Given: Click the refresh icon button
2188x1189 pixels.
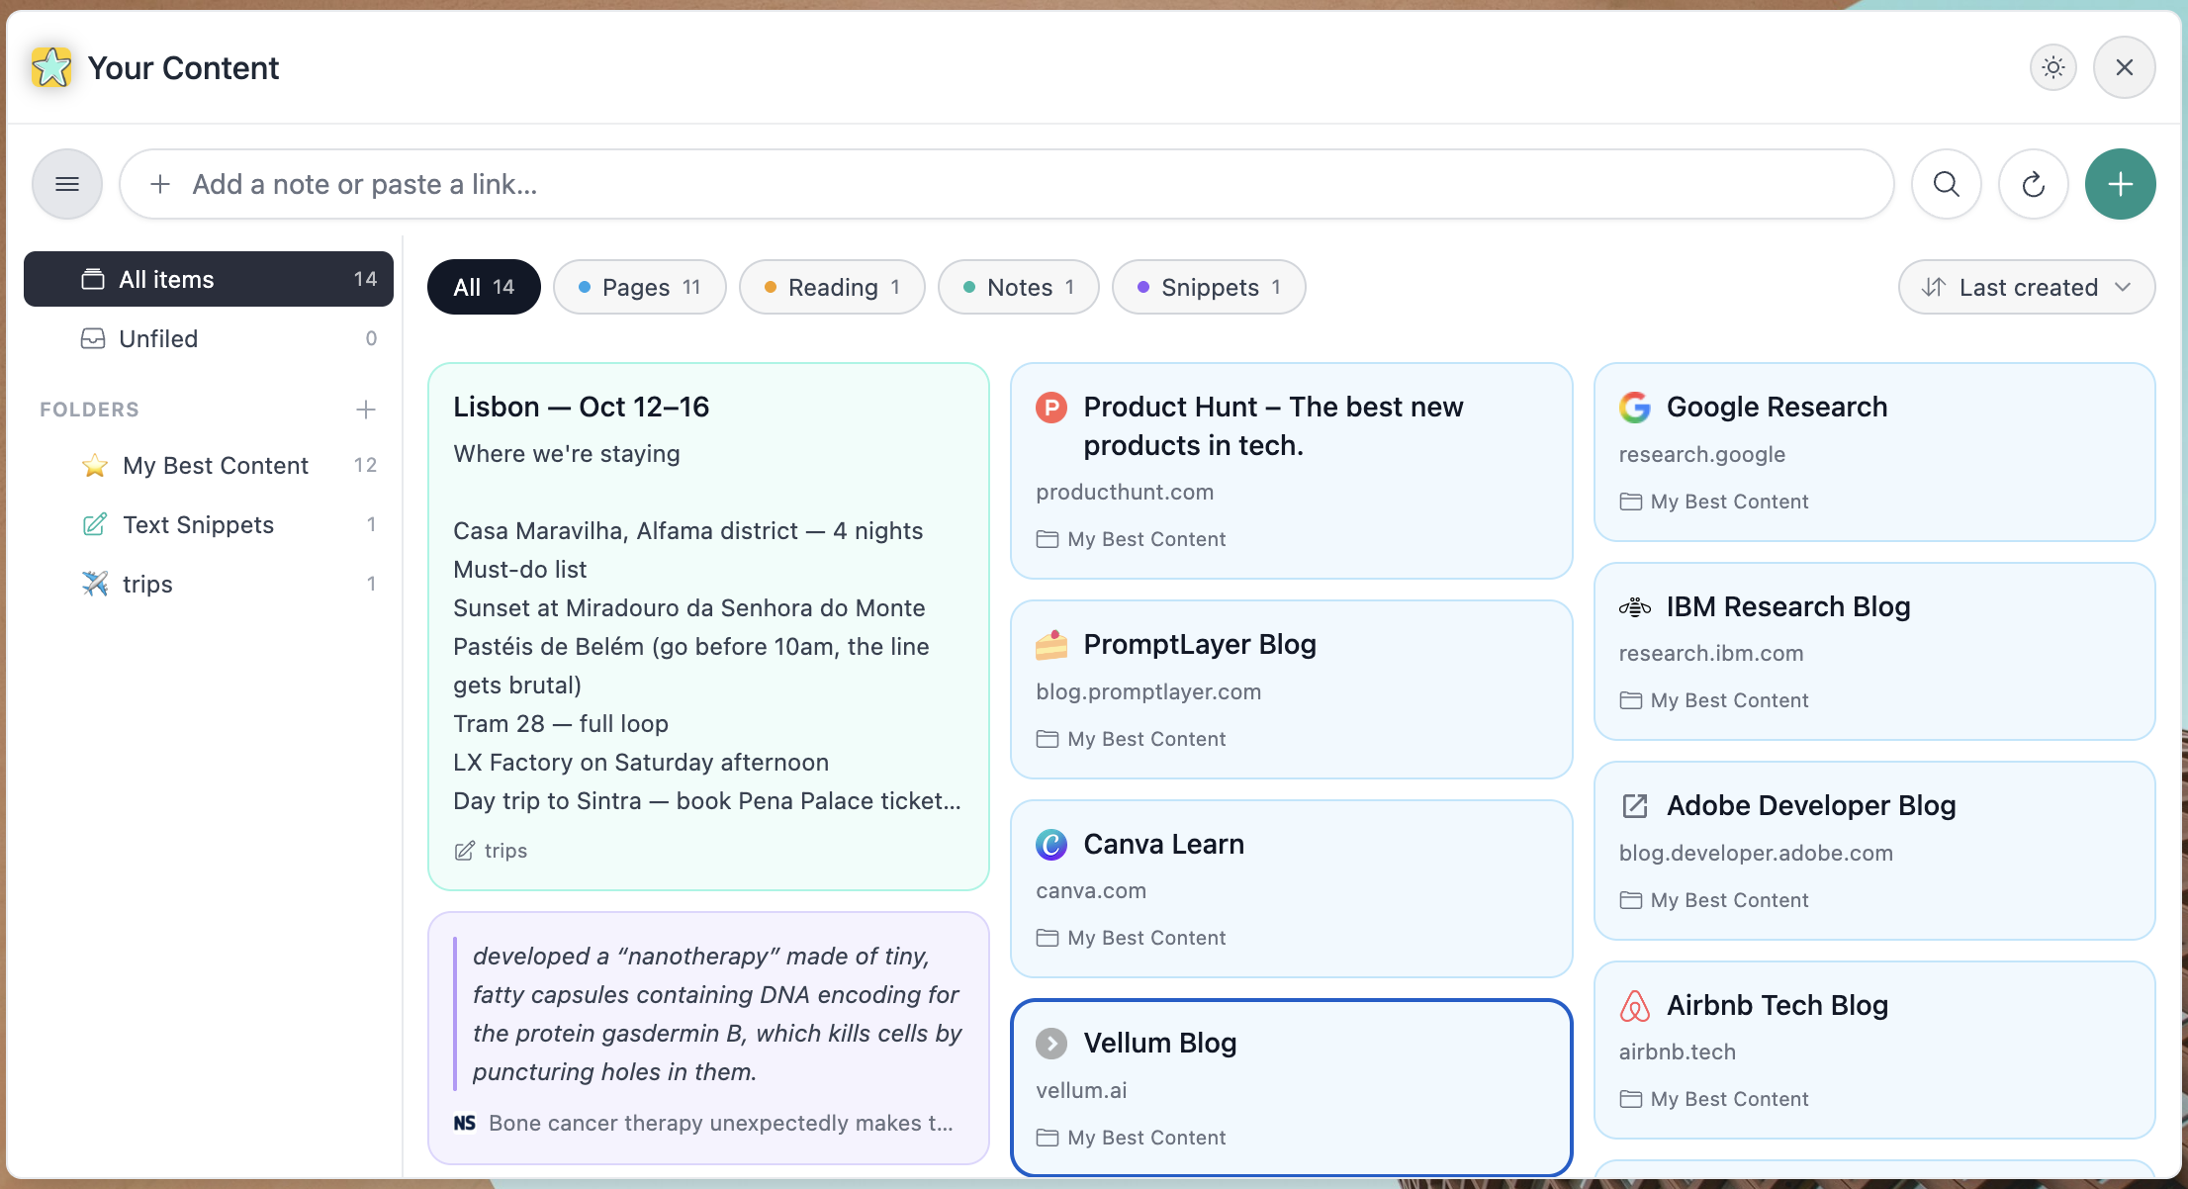Looking at the screenshot, I should point(2033,184).
